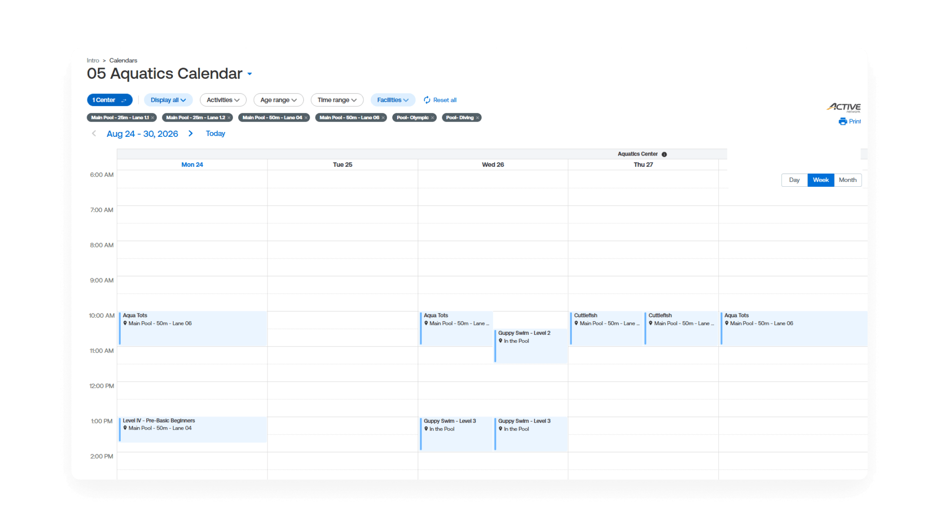This screenshot has width=939, height=528.
Task: Click the Aquatics Center info icon
Action: 664,154
